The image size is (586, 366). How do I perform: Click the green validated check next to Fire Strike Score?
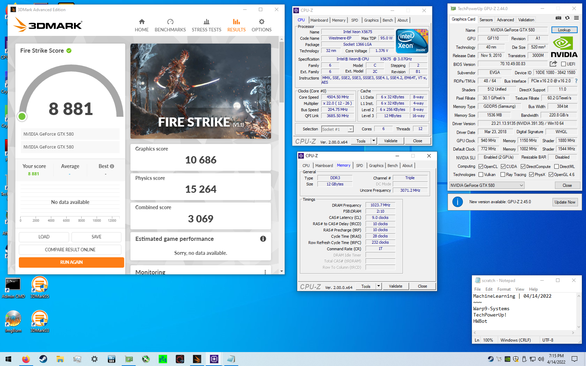tap(69, 51)
